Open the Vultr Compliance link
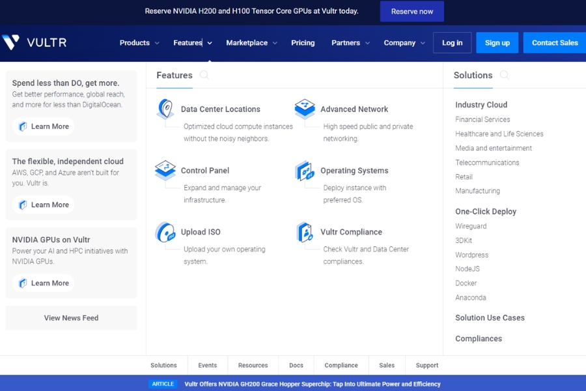Image resolution: width=586 pixels, height=391 pixels. pos(351,232)
